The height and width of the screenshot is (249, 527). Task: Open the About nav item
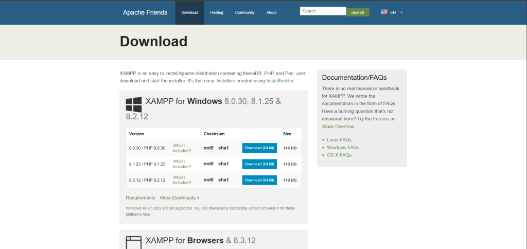click(x=271, y=12)
